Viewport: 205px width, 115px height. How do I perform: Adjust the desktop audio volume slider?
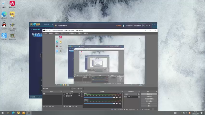tap(99, 103)
